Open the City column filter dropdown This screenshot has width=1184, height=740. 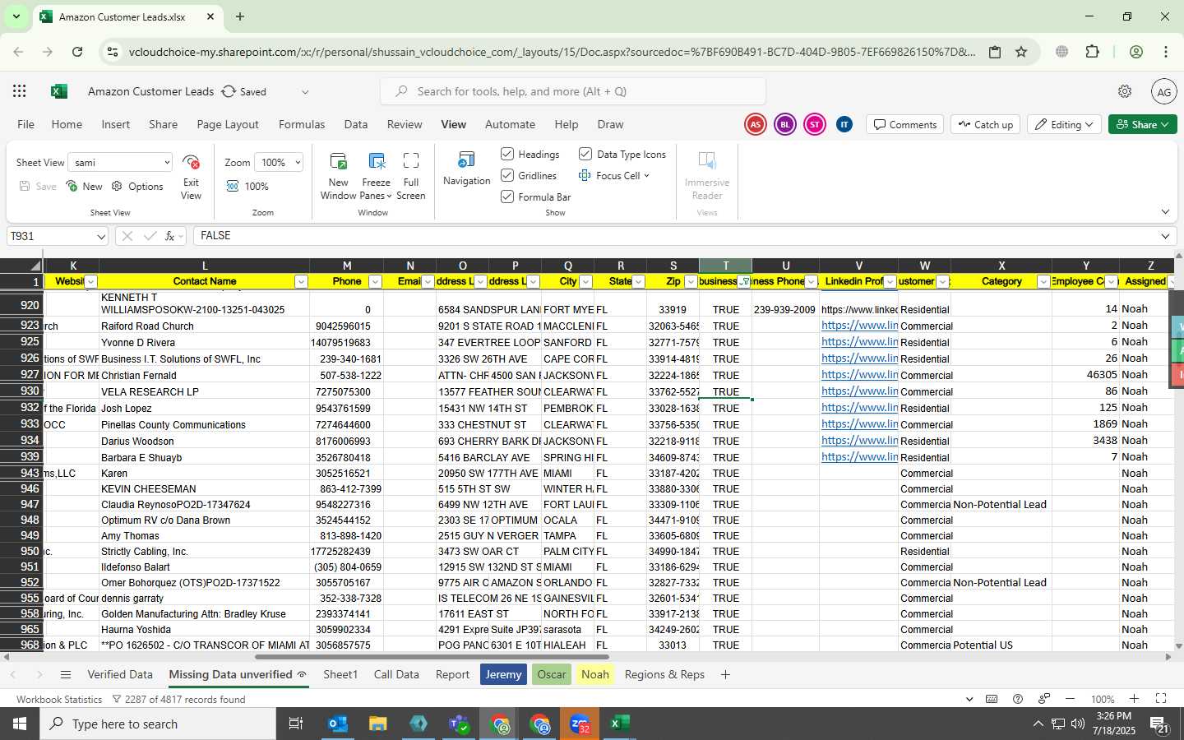click(585, 282)
